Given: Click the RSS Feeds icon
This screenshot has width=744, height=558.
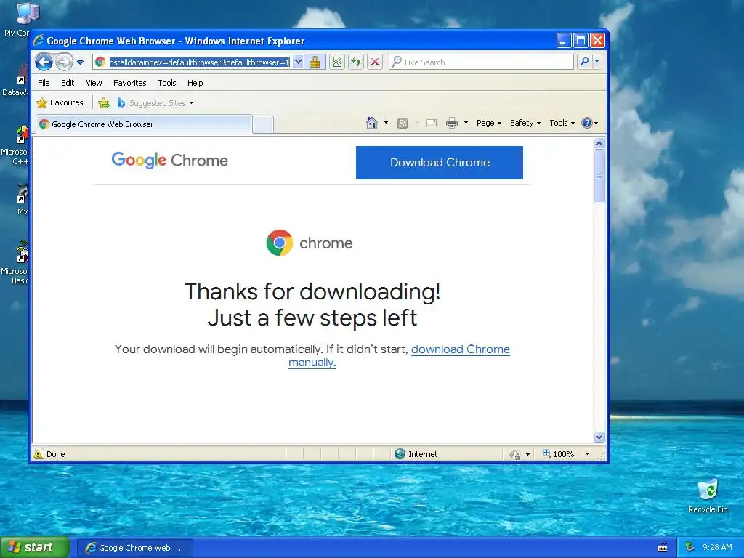Looking at the screenshot, I should 403,124.
